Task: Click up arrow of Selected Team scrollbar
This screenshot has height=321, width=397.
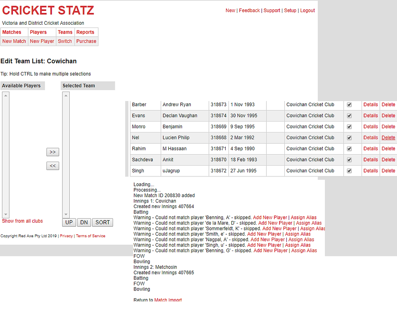Action: pyautogui.click(x=66, y=96)
